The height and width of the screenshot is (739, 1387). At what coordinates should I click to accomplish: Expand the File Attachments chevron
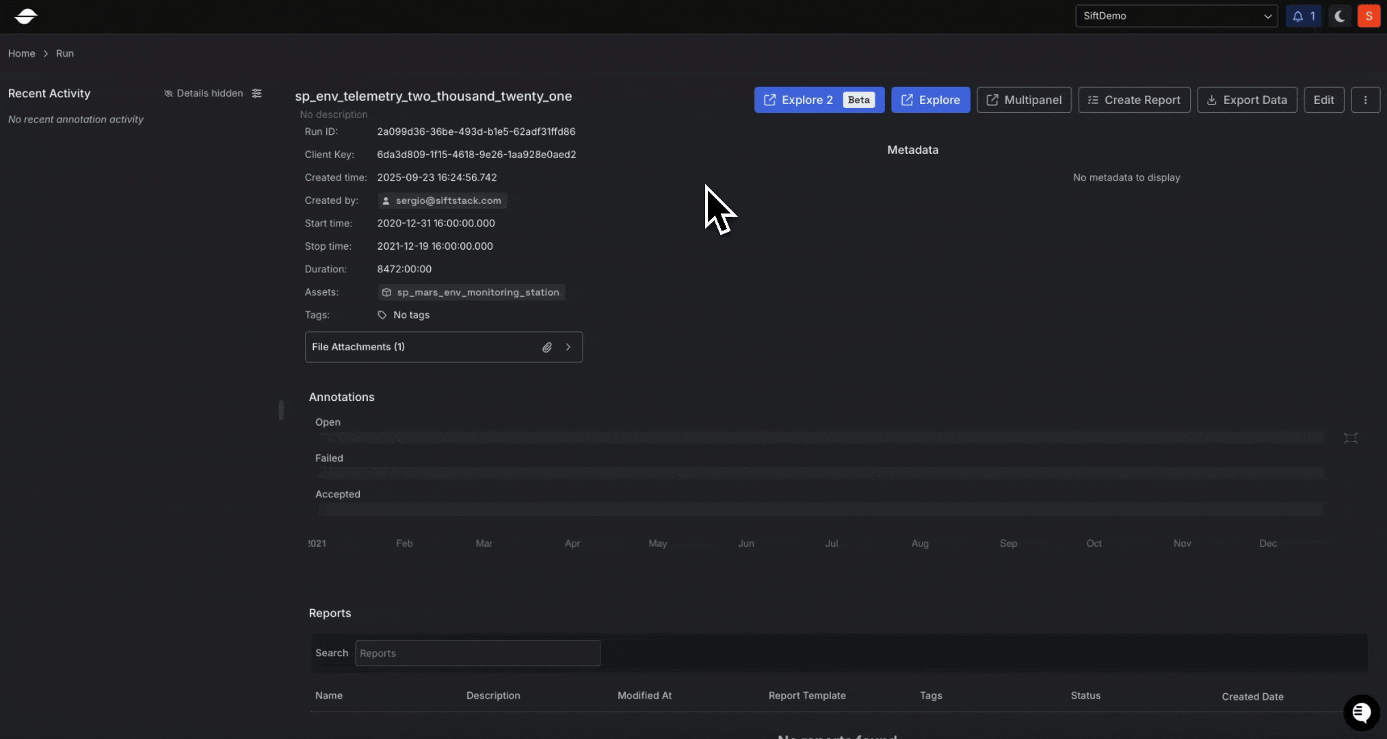click(x=568, y=347)
